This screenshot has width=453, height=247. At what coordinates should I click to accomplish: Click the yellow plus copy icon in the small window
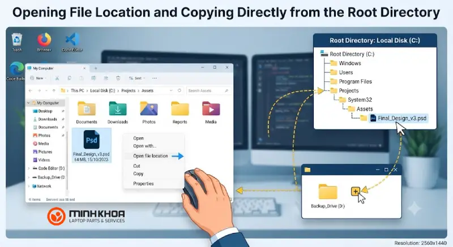(x=356, y=191)
